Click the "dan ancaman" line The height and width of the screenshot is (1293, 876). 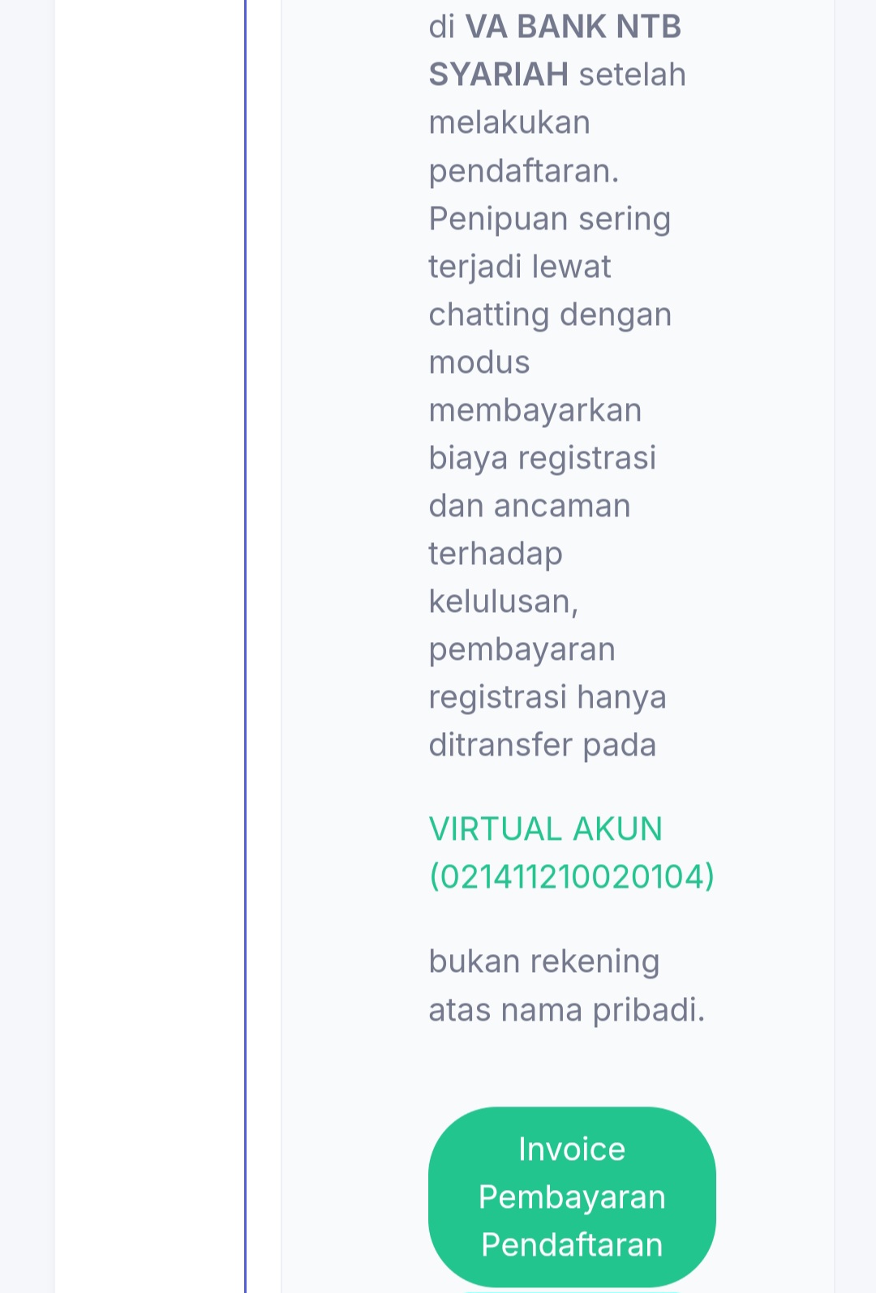[x=530, y=506]
